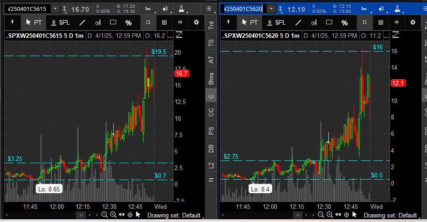Toggle the pin drawing icon in left chart

[x=12, y=22]
